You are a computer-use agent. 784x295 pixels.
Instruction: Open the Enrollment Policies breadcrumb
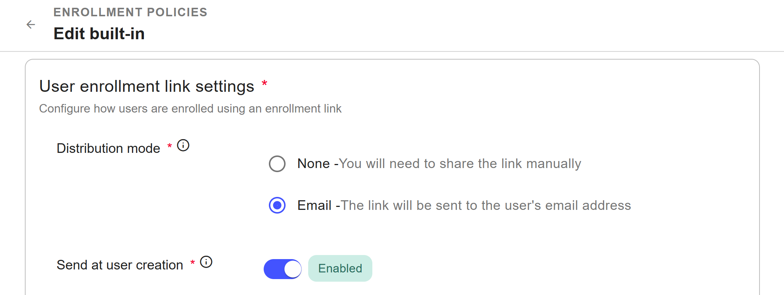click(x=130, y=12)
